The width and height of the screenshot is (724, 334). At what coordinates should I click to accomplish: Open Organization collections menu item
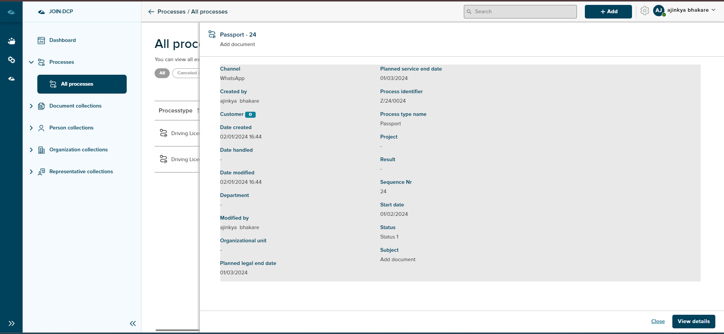pos(78,150)
